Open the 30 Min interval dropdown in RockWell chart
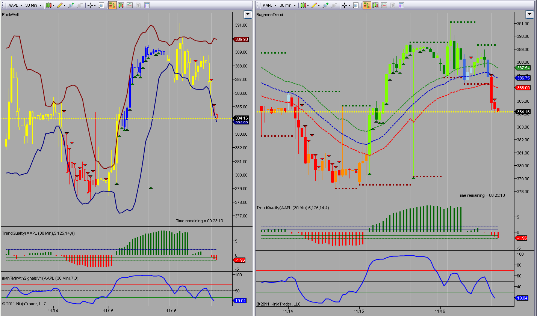Screen dimensions: 537x316 [x=33, y=5]
